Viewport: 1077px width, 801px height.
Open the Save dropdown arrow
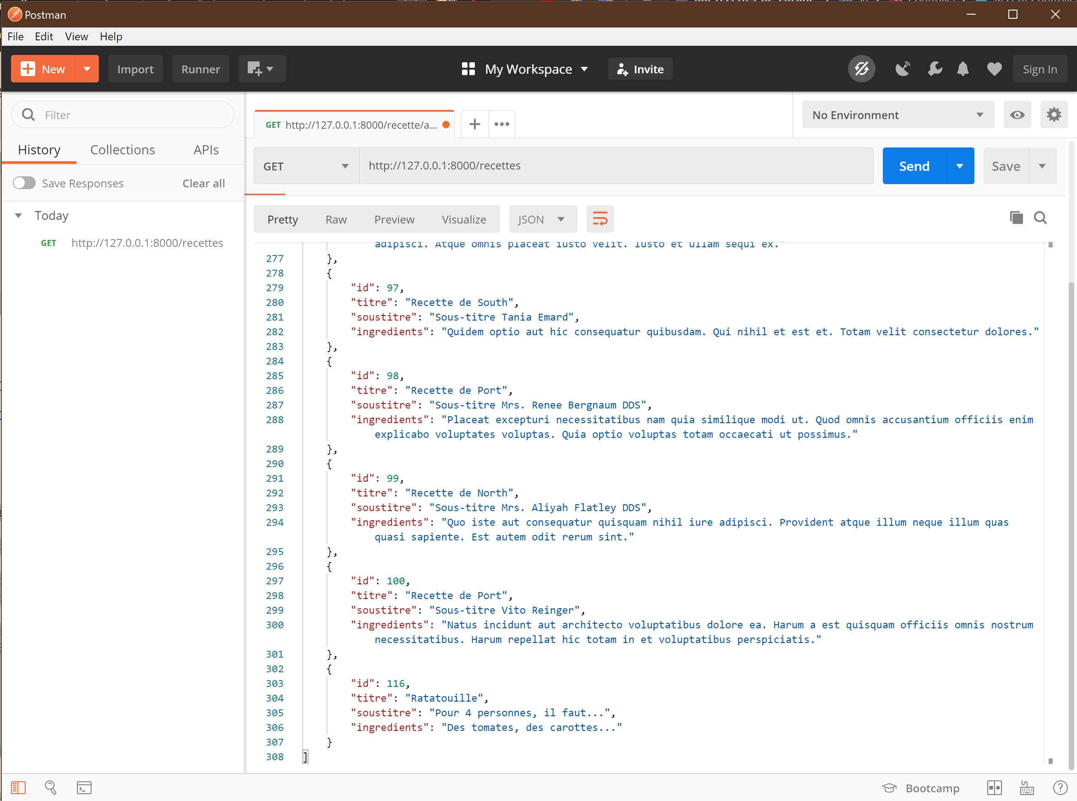pos(1042,166)
